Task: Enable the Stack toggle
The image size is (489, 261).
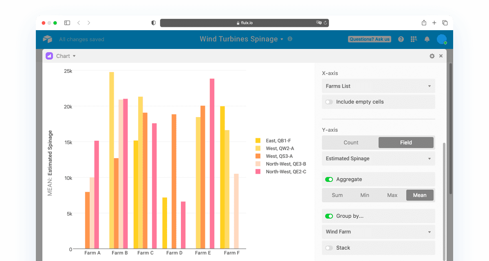Action: point(329,248)
